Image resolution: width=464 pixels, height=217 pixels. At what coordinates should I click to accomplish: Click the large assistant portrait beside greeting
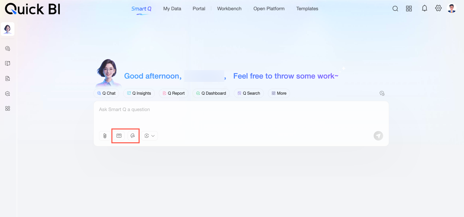108,73
